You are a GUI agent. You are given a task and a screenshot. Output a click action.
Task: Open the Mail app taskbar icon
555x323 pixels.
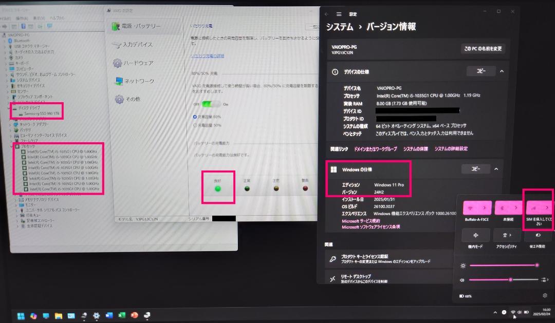point(71,316)
